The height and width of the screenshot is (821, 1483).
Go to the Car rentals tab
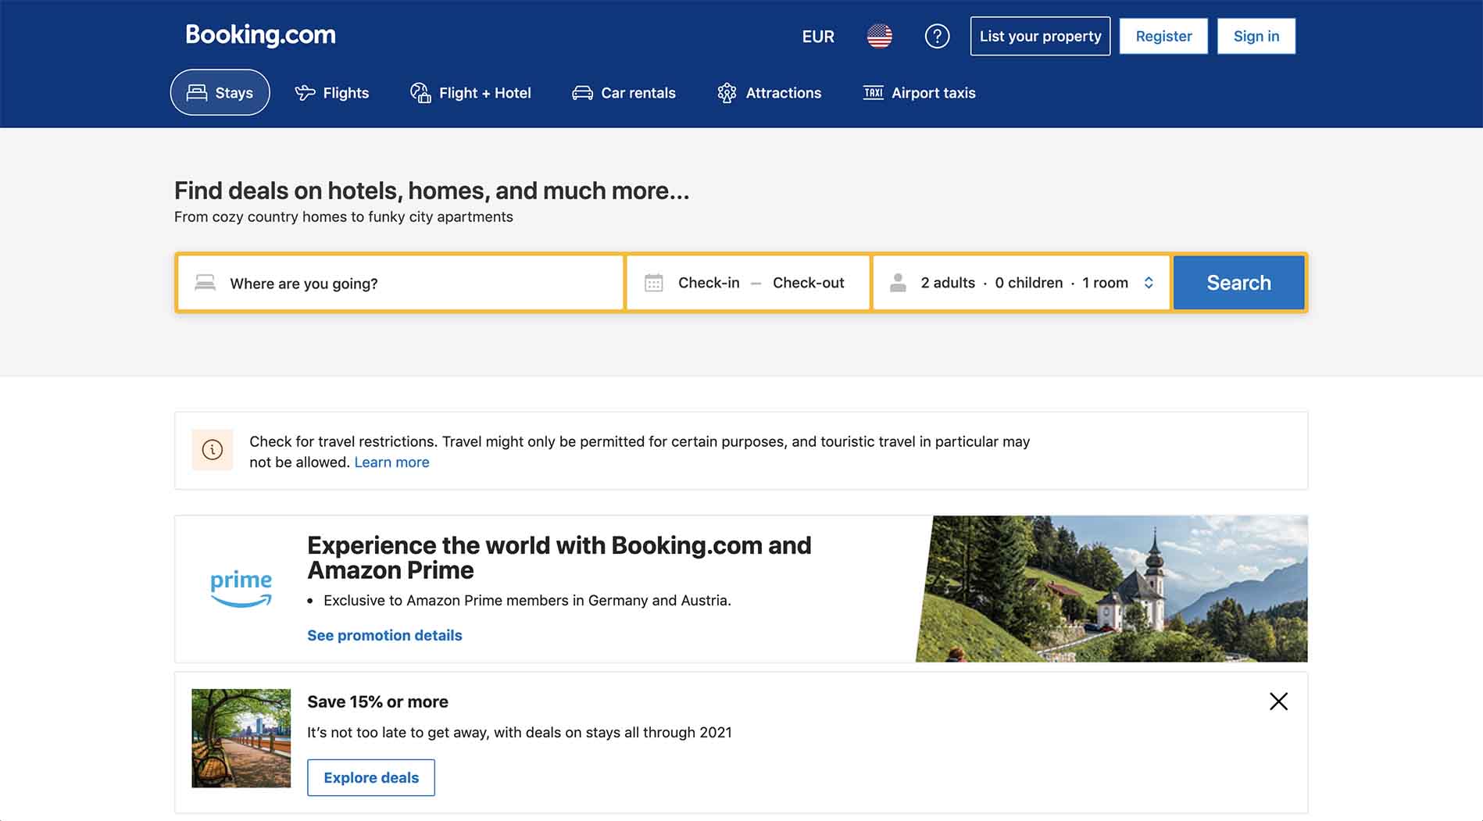click(624, 93)
